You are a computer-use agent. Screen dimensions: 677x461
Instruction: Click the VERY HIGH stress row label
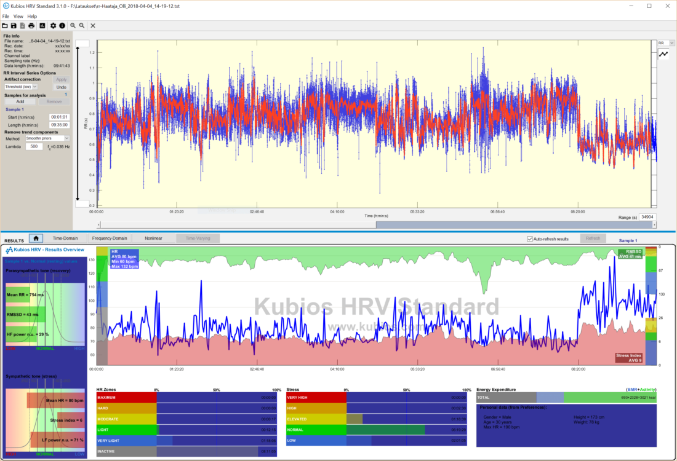pyautogui.click(x=316, y=397)
